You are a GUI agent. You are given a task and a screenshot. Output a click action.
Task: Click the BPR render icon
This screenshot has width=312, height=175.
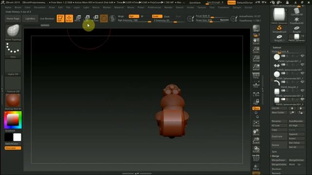pos(256,28)
